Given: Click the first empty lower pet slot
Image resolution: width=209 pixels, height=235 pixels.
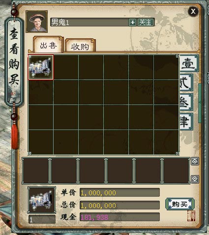Looking at the screenshot, I should (x=36, y=171).
